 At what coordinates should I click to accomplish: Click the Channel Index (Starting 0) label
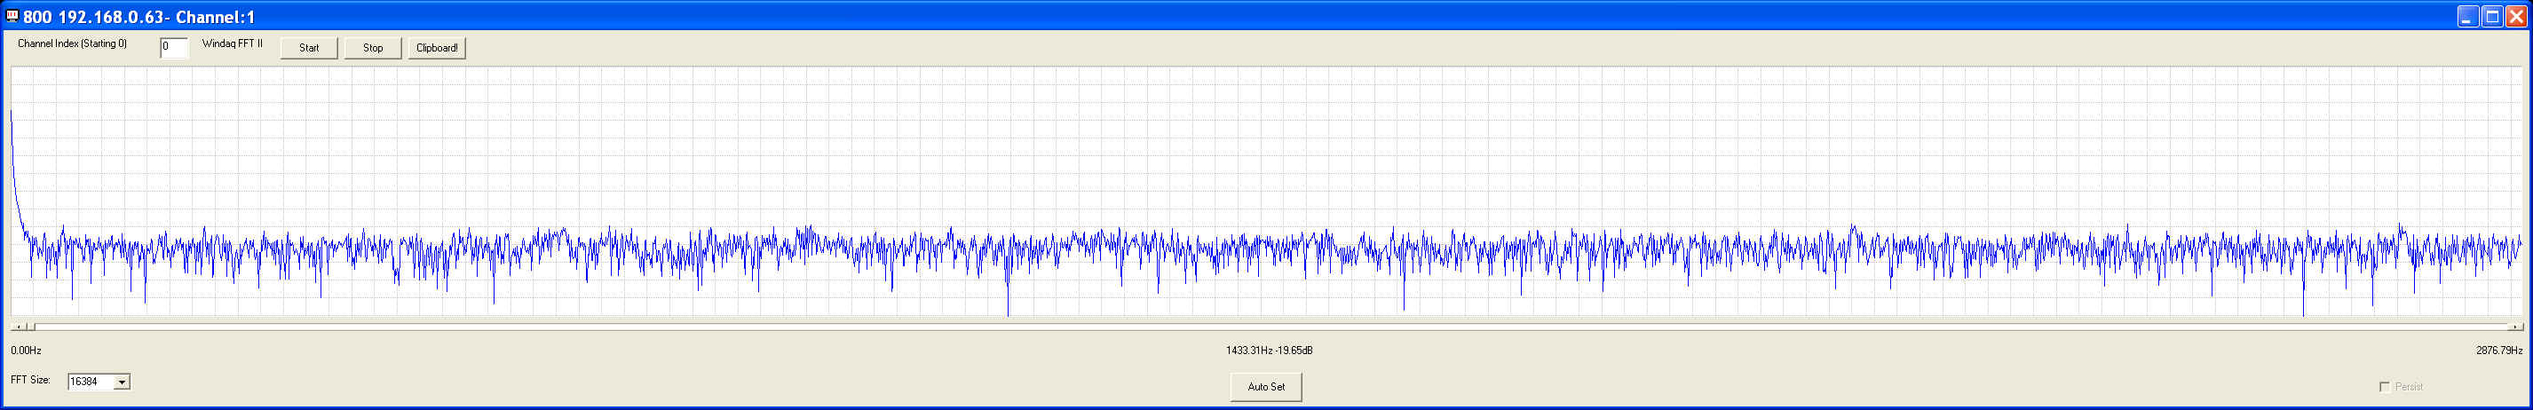click(73, 44)
